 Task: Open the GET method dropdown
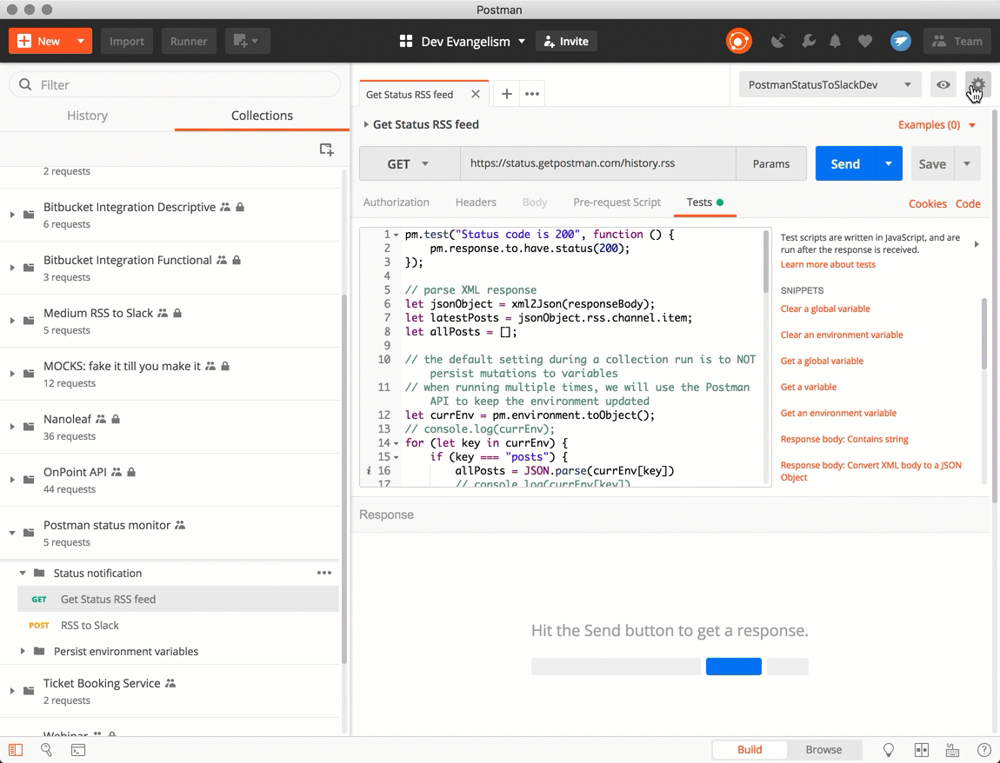click(409, 164)
